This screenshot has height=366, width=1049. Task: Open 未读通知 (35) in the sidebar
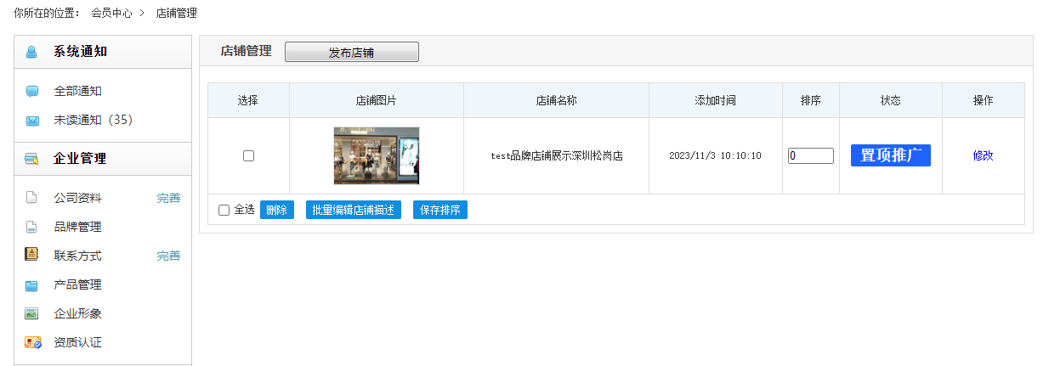click(x=94, y=120)
